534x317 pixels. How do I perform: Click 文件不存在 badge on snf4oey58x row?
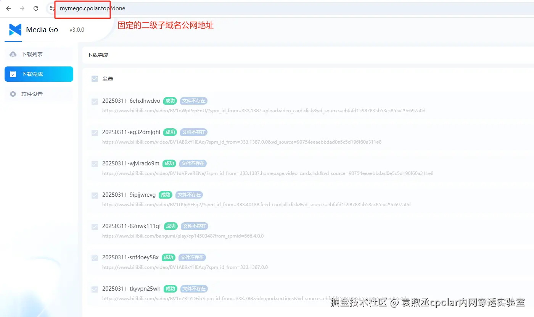pyautogui.click(x=192, y=257)
